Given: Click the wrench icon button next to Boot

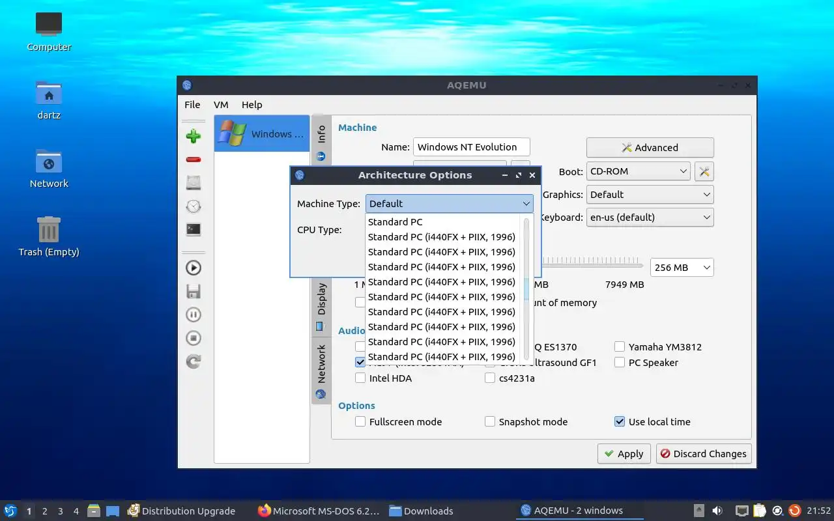Looking at the screenshot, I should click(x=704, y=171).
